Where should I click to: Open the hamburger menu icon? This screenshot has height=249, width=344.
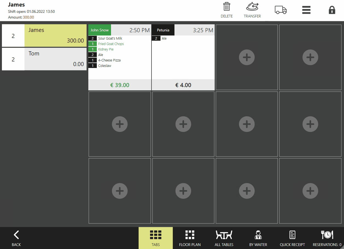(306, 10)
